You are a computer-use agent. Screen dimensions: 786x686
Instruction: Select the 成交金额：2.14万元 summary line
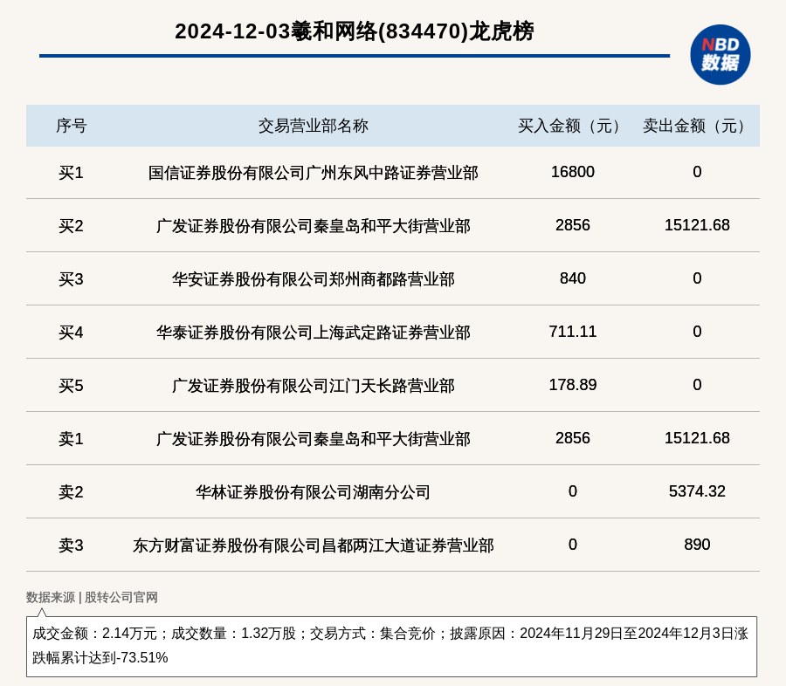pos(390,634)
